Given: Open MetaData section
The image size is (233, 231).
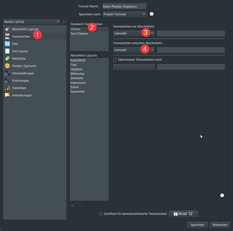Looking at the screenshot, I should click(x=35, y=59).
